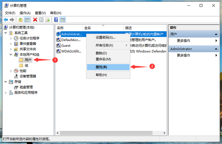Open 磁盘管理 (Disk Management) in tree

26,87
